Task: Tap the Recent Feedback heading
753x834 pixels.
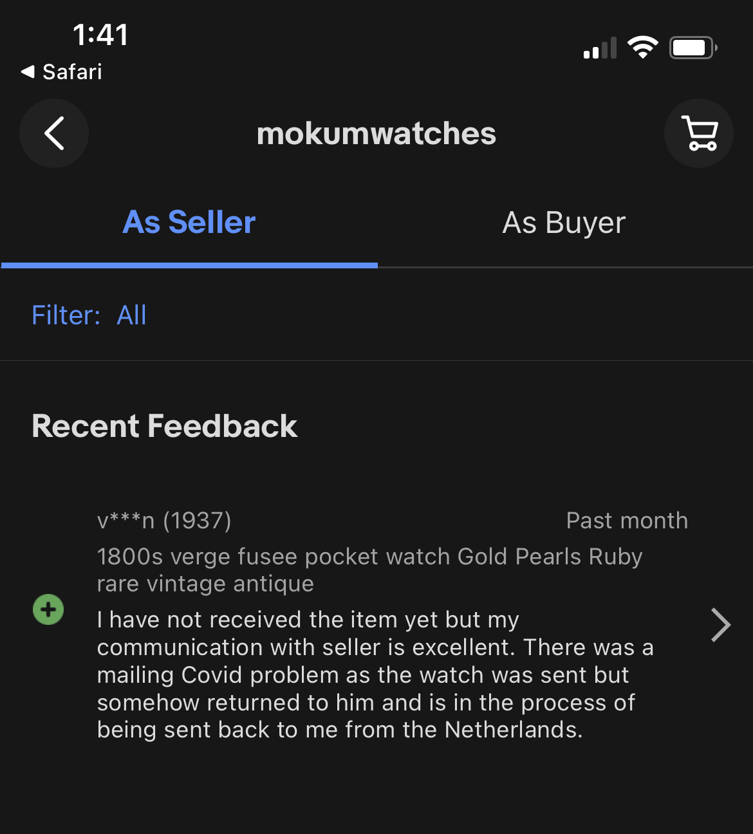Action: coord(165,426)
